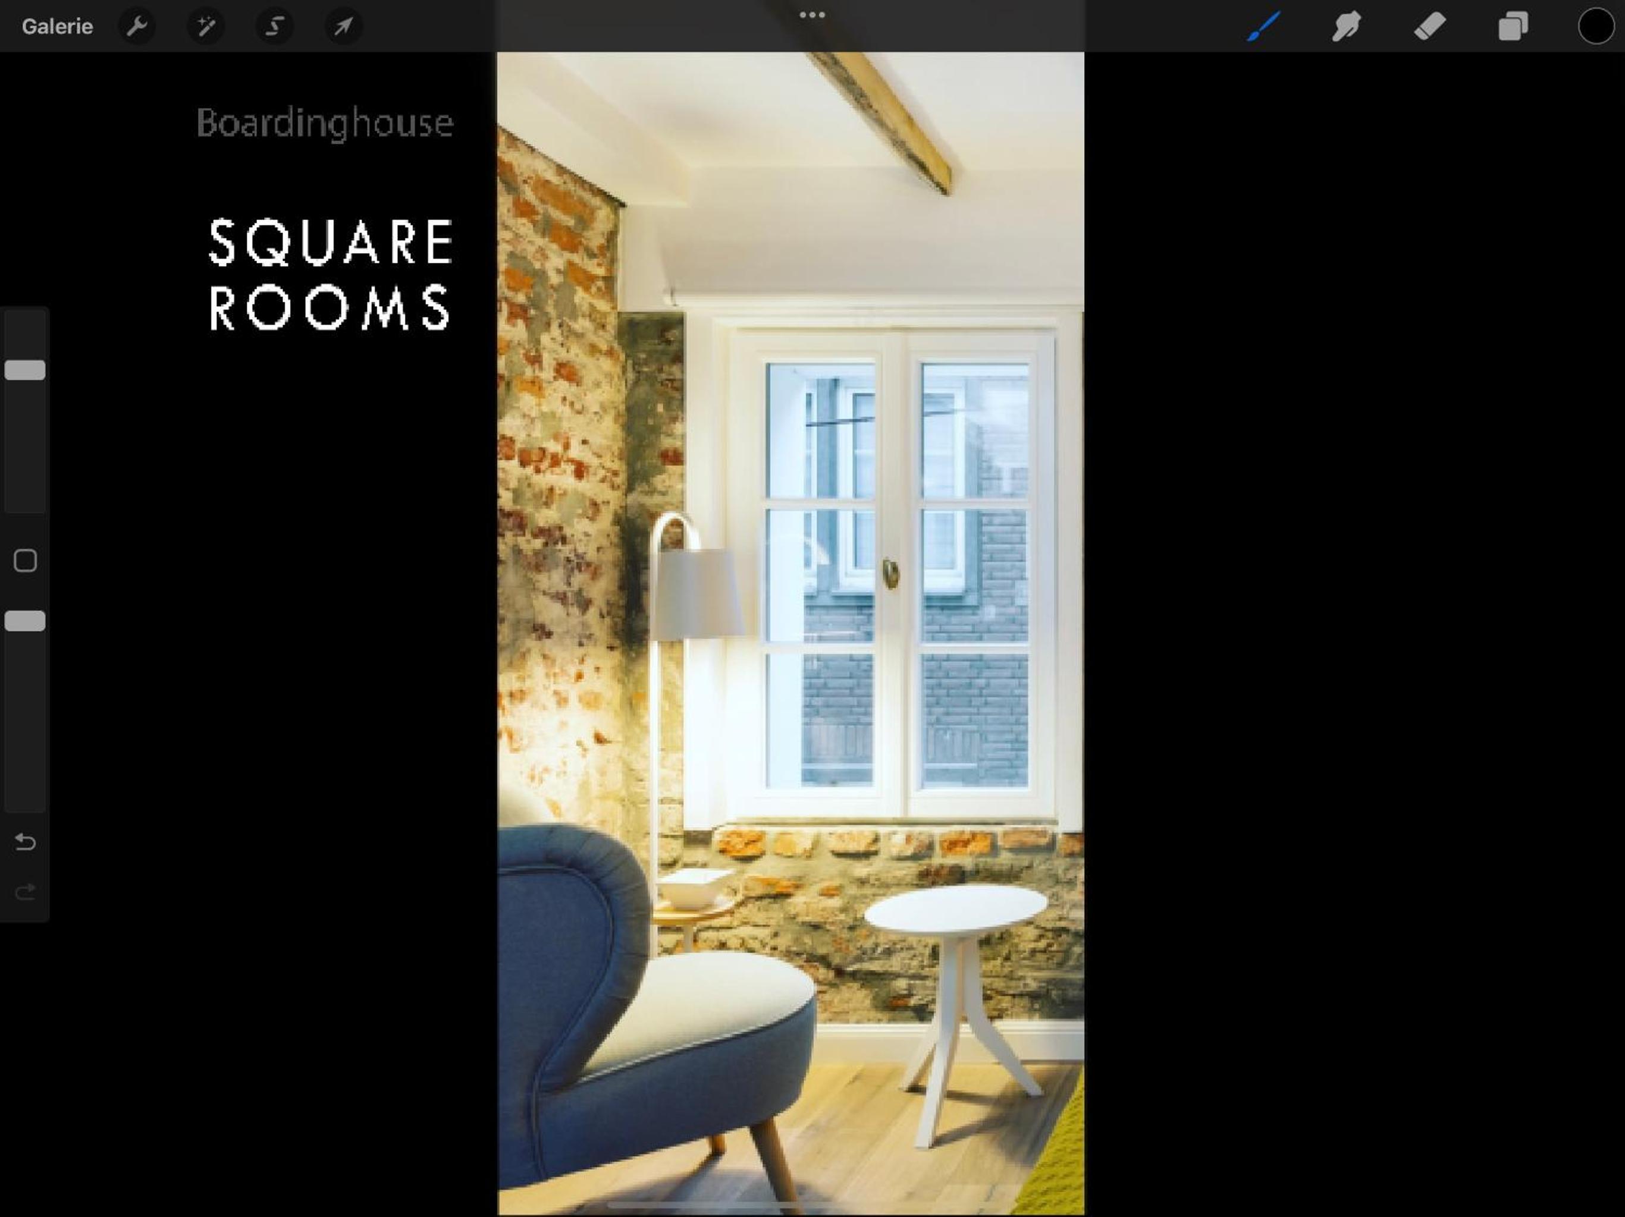
Task: Tap the SQUARE ROOMS title on canvas
Action: [x=330, y=274]
